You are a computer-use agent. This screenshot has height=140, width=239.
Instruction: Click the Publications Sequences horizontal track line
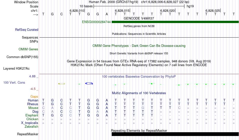click(x=139, y=37)
